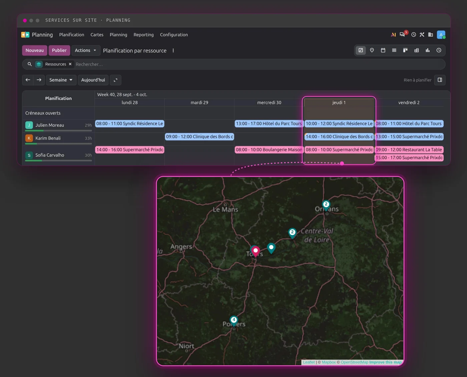Open the three-dot menu beside Planification par ressource
The image size is (467, 377).
(x=173, y=51)
